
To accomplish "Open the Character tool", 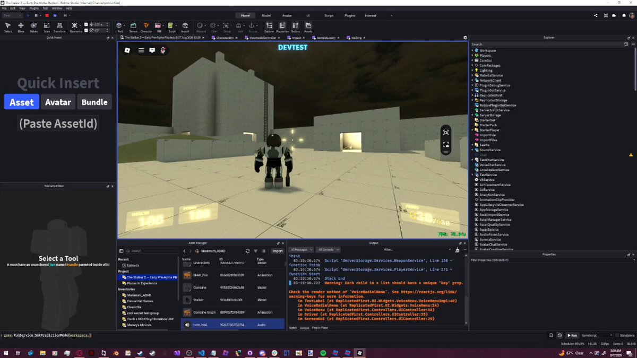I will pos(146,27).
